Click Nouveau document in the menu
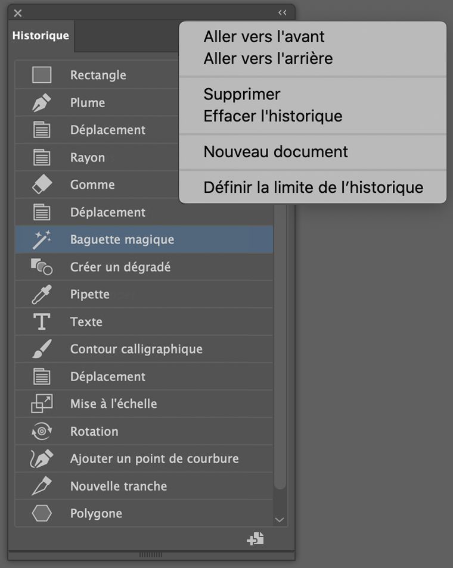Image resolution: width=453 pixels, height=568 pixels. (x=276, y=152)
